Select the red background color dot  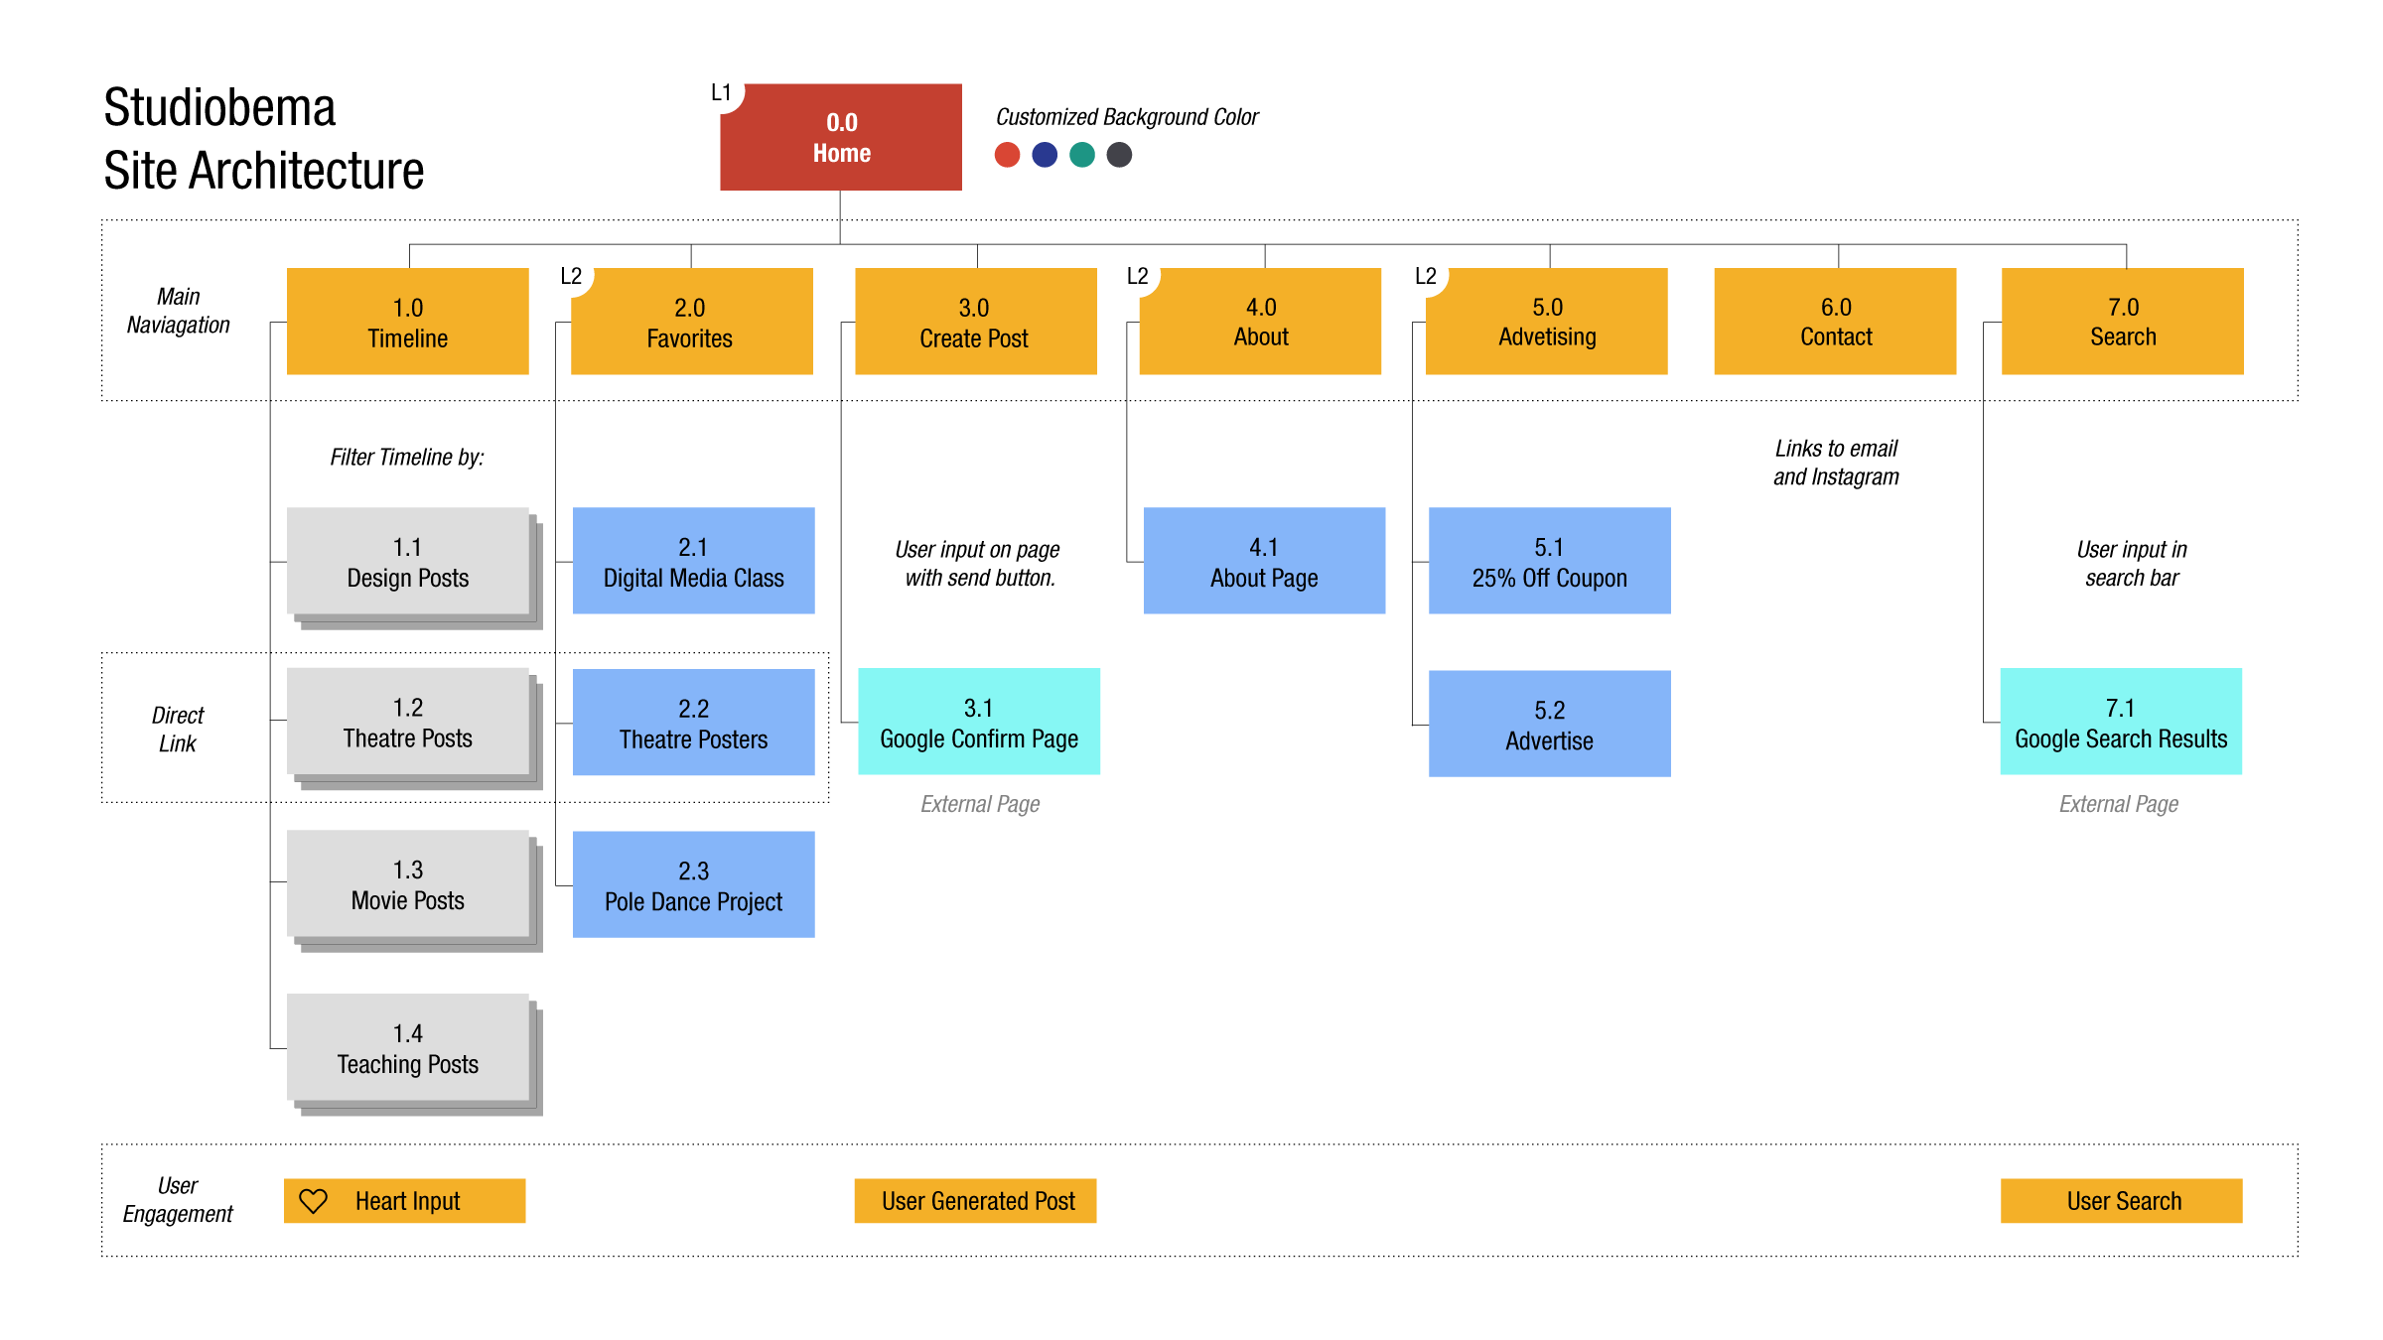pos(1007,155)
